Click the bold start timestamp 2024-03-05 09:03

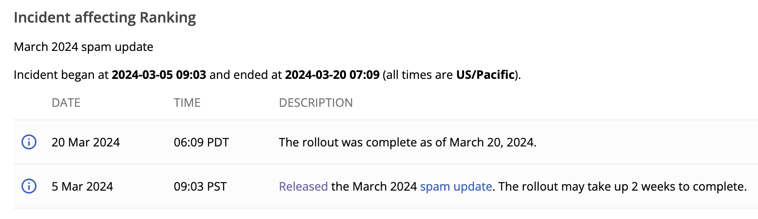(x=159, y=75)
